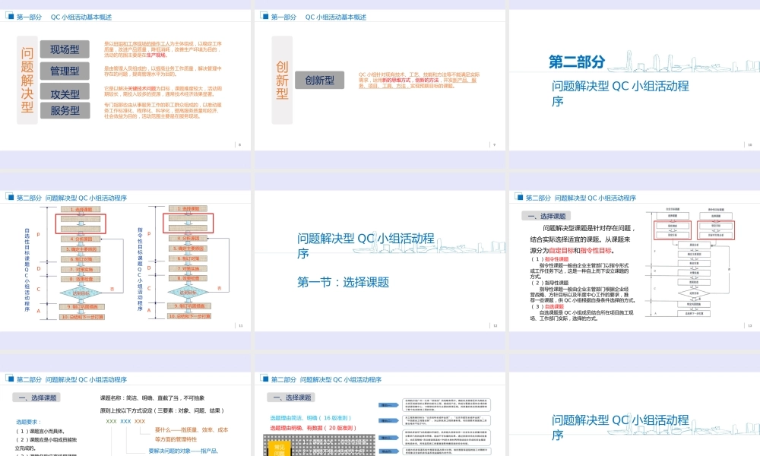Screen dimensions: 760x456
Task: Click 10. 总结和下一步打算 in 自选性 flowchart
Action: point(82,317)
